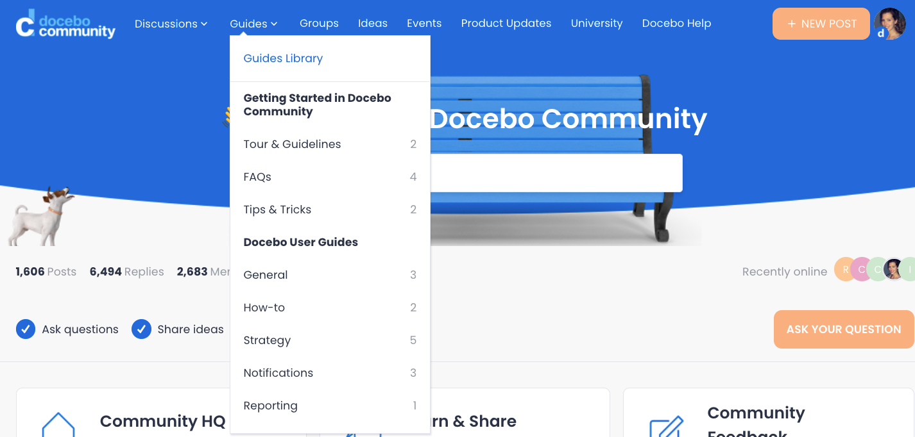Select General in the Guides menu

330,275
